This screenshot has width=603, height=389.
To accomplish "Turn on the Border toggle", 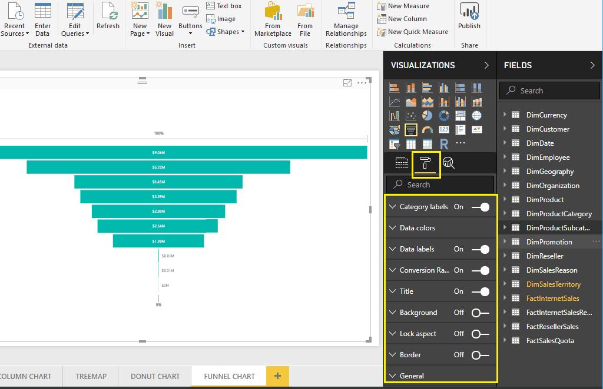I will [481, 355].
